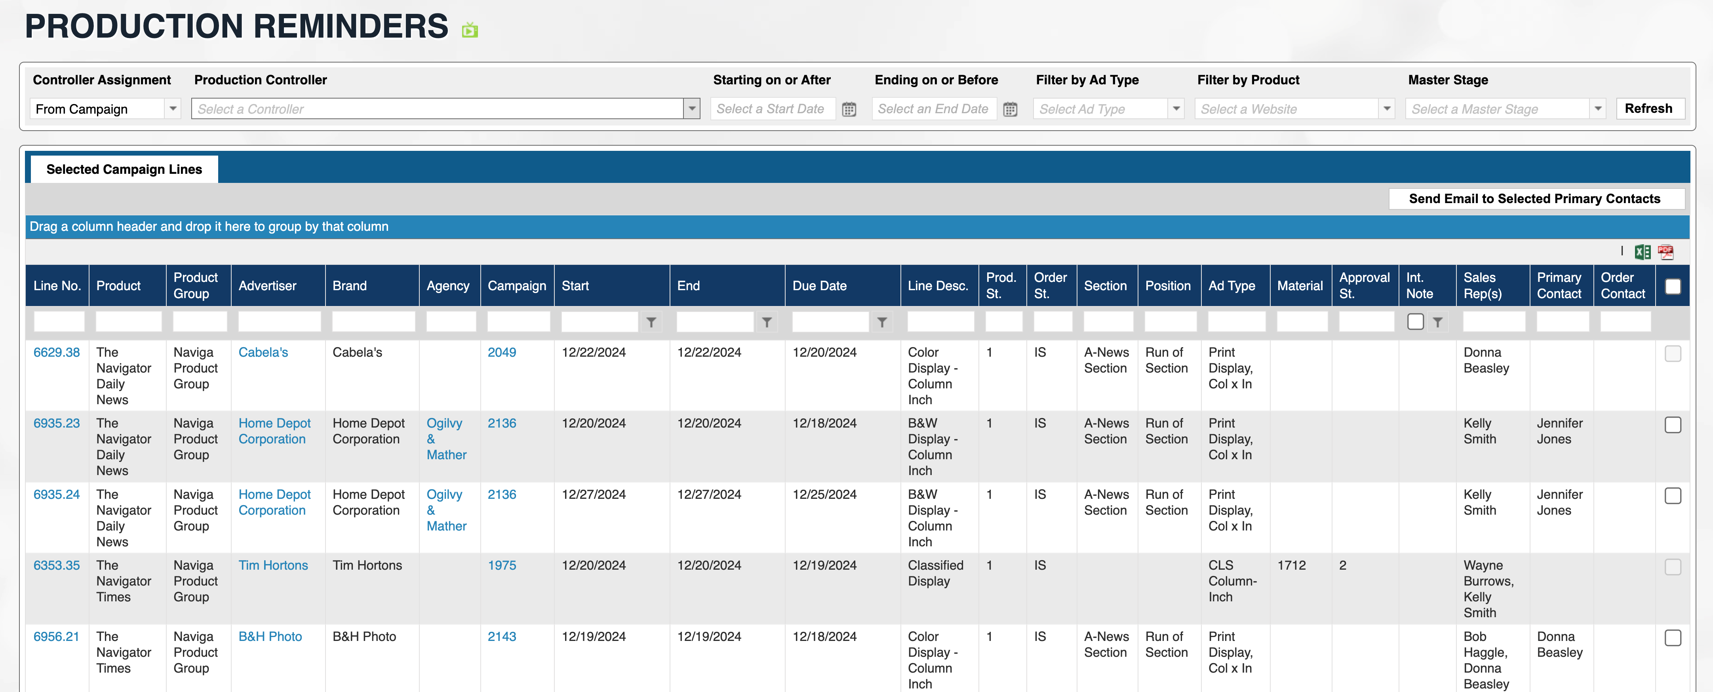Expand Controller Assignment From Campaign dropdown
Screen dimensions: 1713x692
tap(173, 108)
